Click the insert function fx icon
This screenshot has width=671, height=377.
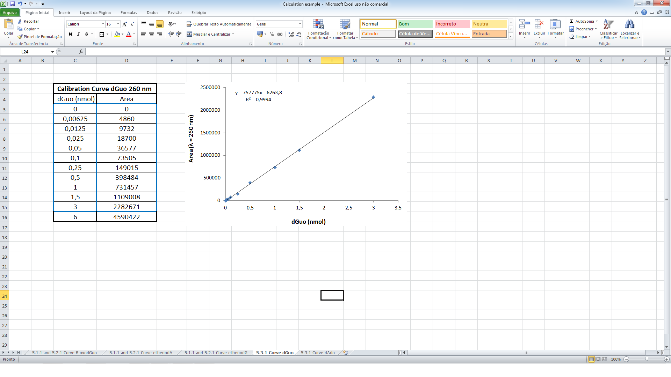click(81, 52)
